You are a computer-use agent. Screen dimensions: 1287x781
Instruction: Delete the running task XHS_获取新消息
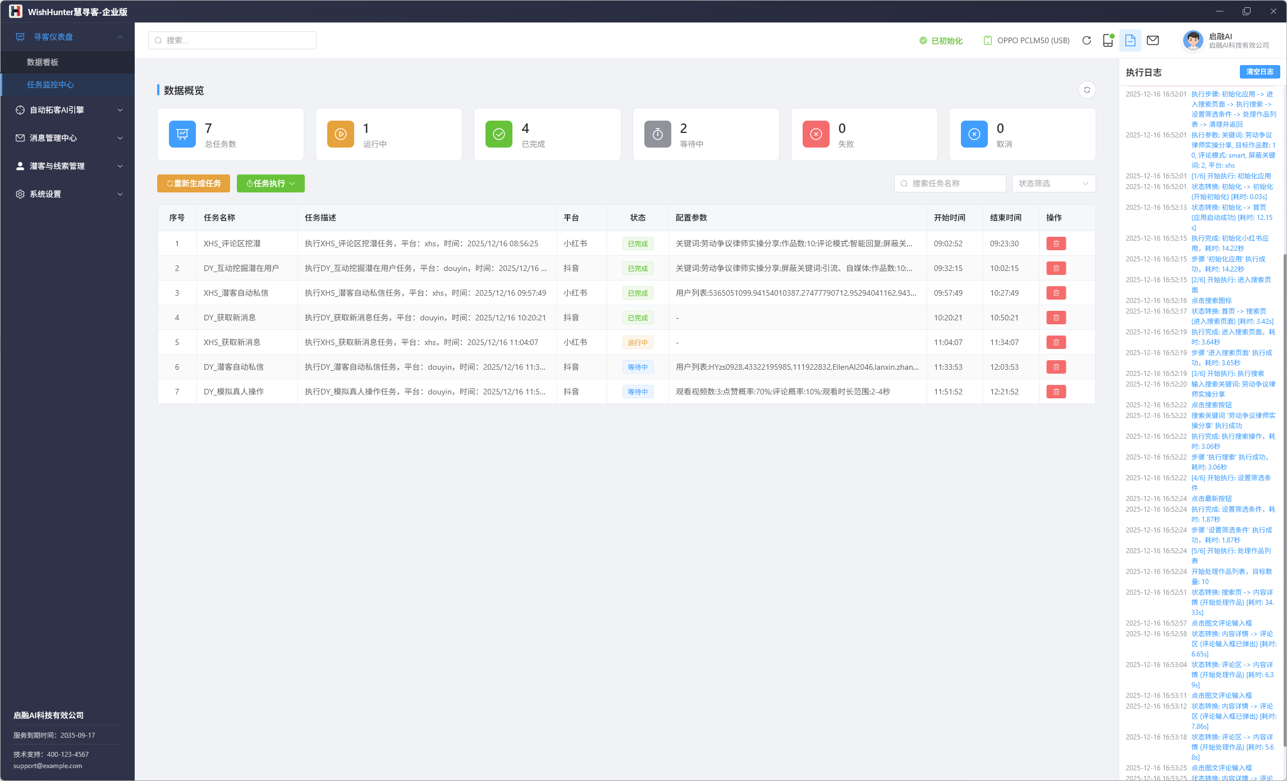(x=1056, y=342)
